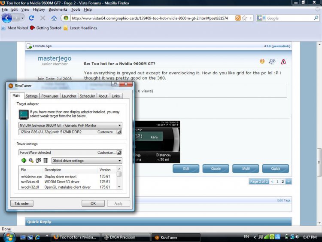Screen dimensions: 322x242
Task: Switch to the Scheduler tab
Action: 87,96
